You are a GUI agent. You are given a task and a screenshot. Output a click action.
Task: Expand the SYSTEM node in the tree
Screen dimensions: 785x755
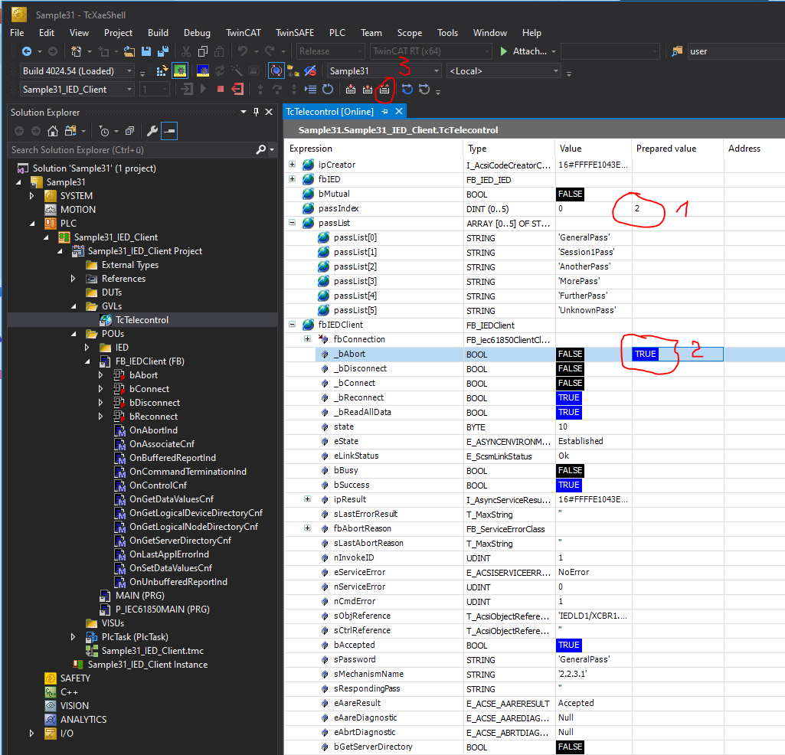pos(31,196)
